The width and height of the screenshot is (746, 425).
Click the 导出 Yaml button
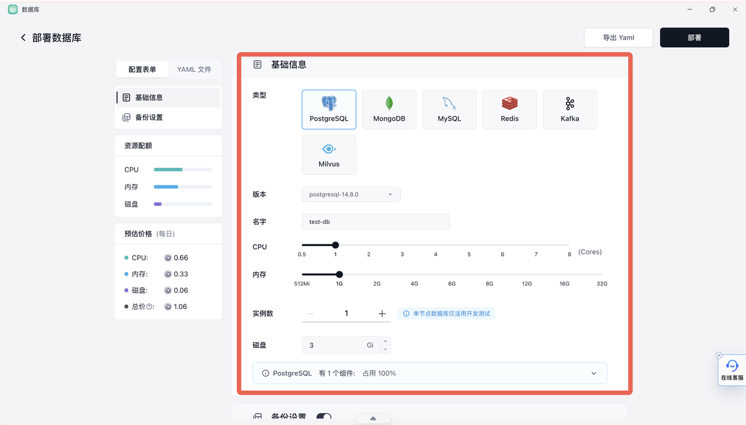point(618,37)
